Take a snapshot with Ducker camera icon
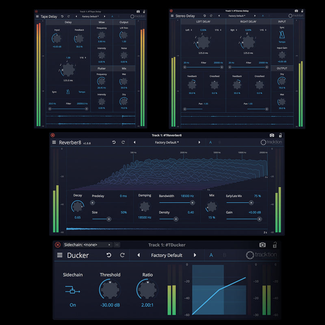Image resolution: width=325 pixels, height=325 pixels. point(262,245)
